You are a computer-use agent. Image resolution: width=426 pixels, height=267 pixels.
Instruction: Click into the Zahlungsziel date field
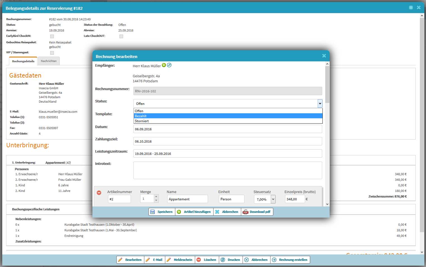tap(228, 141)
